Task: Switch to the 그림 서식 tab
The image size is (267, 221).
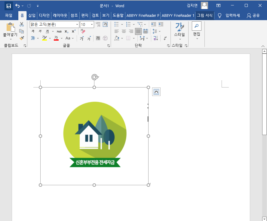Action: (205, 16)
